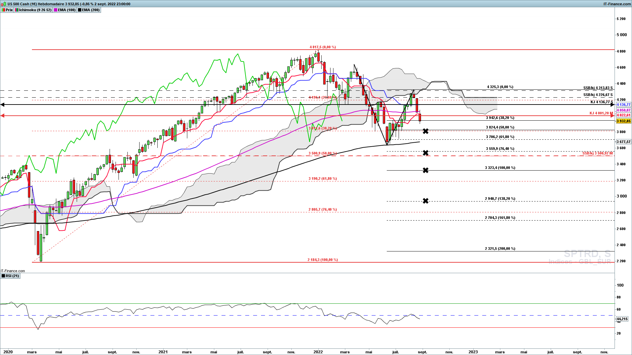Select the yellow current price tag 3 932,85
The height and width of the screenshot is (355, 632).
[x=623, y=121]
